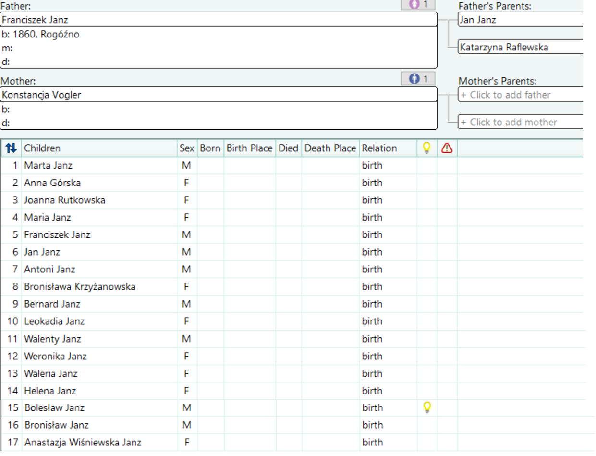The image size is (596, 456).
Task: Click the father's death 'd:' line
Action: (x=219, y=61)
